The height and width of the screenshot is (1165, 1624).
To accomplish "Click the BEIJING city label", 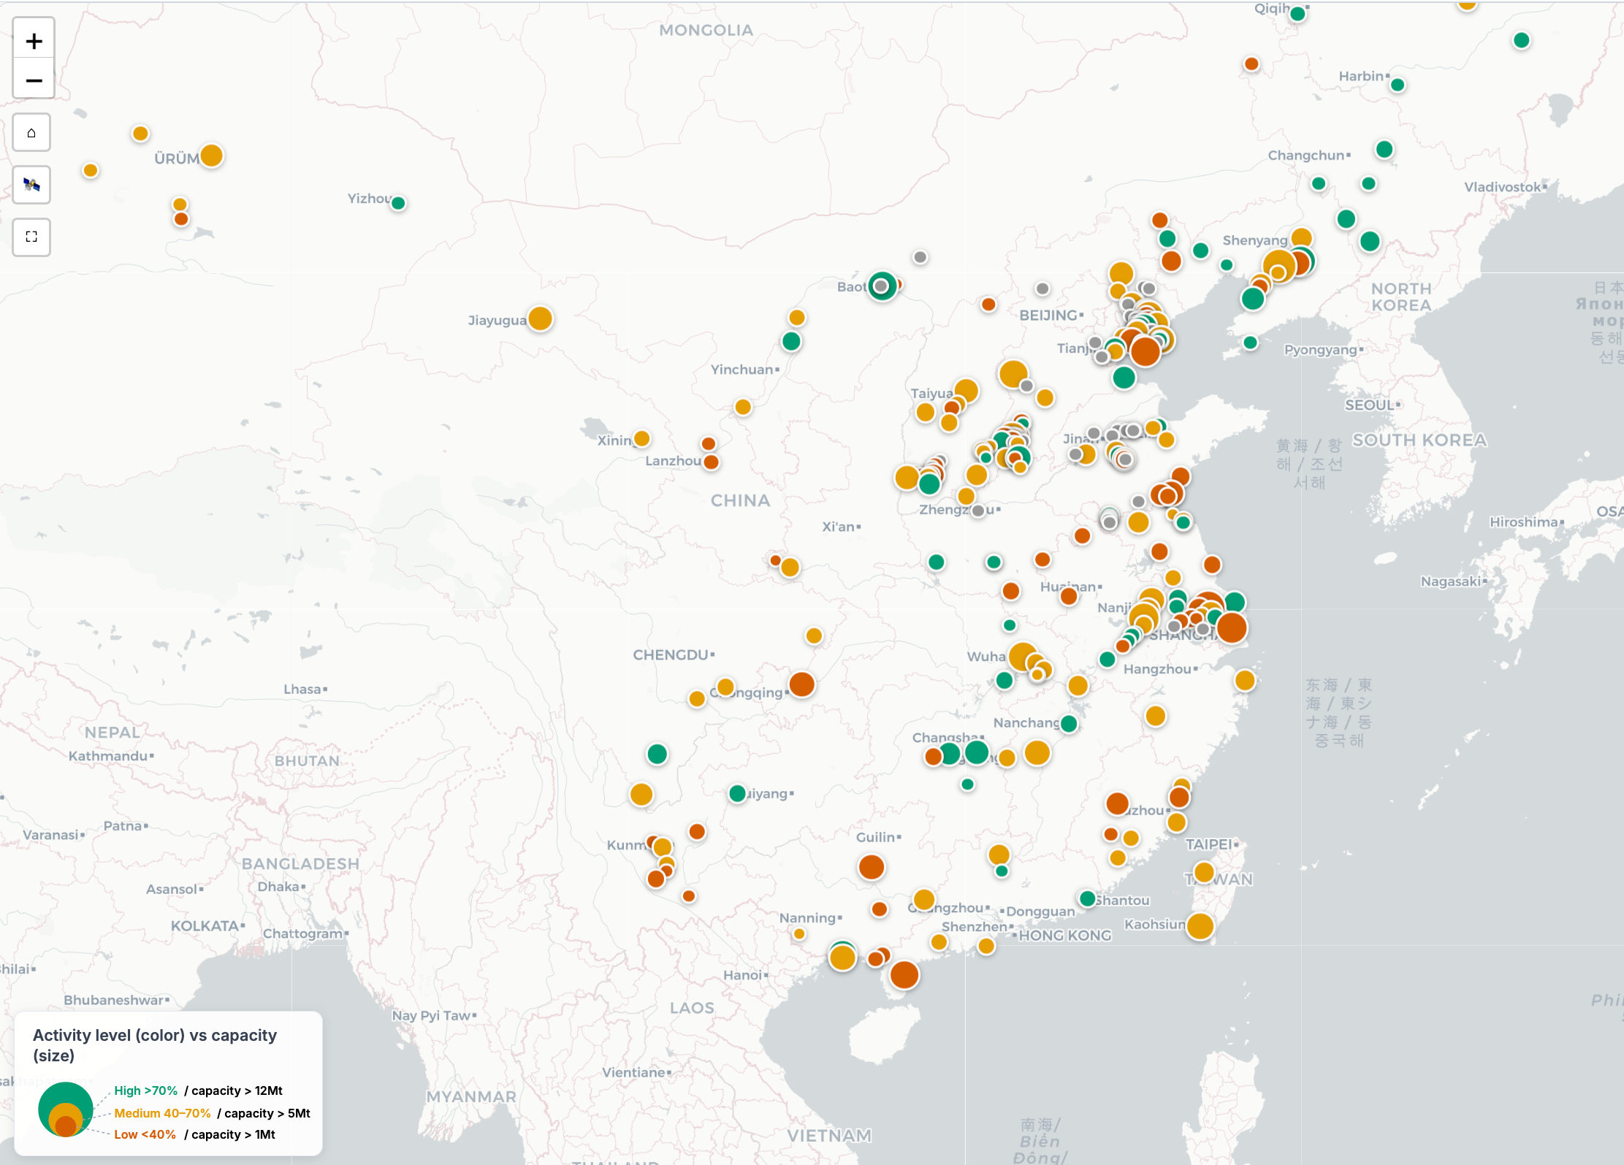I will 1048,316.
